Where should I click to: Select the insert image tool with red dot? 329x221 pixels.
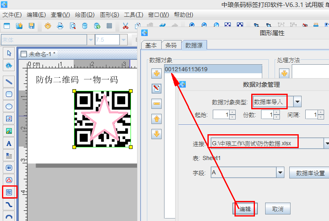click(x=9, y=119)
